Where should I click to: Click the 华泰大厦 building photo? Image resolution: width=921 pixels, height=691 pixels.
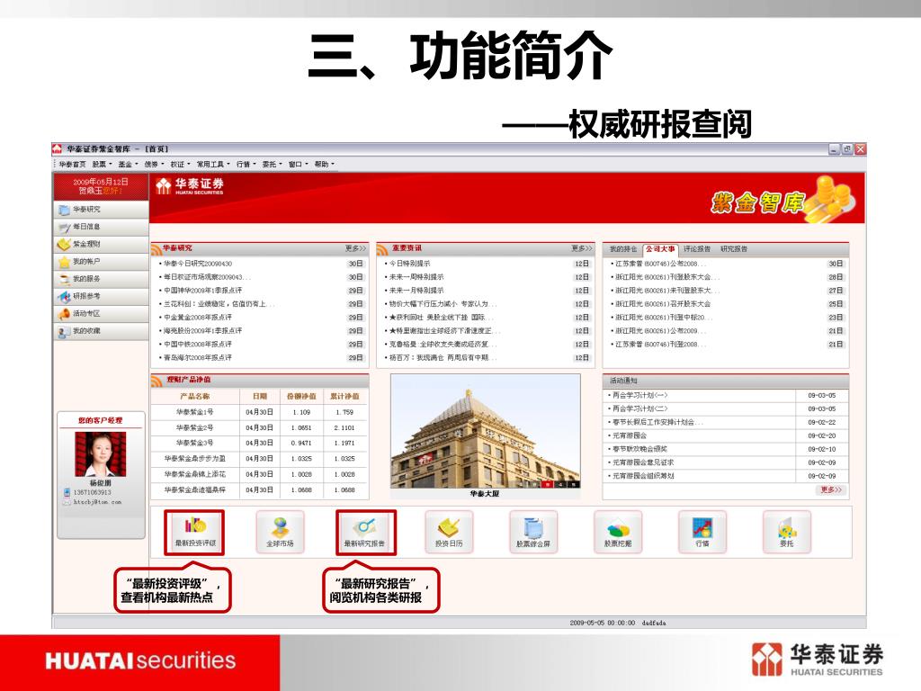coord(485,432)
